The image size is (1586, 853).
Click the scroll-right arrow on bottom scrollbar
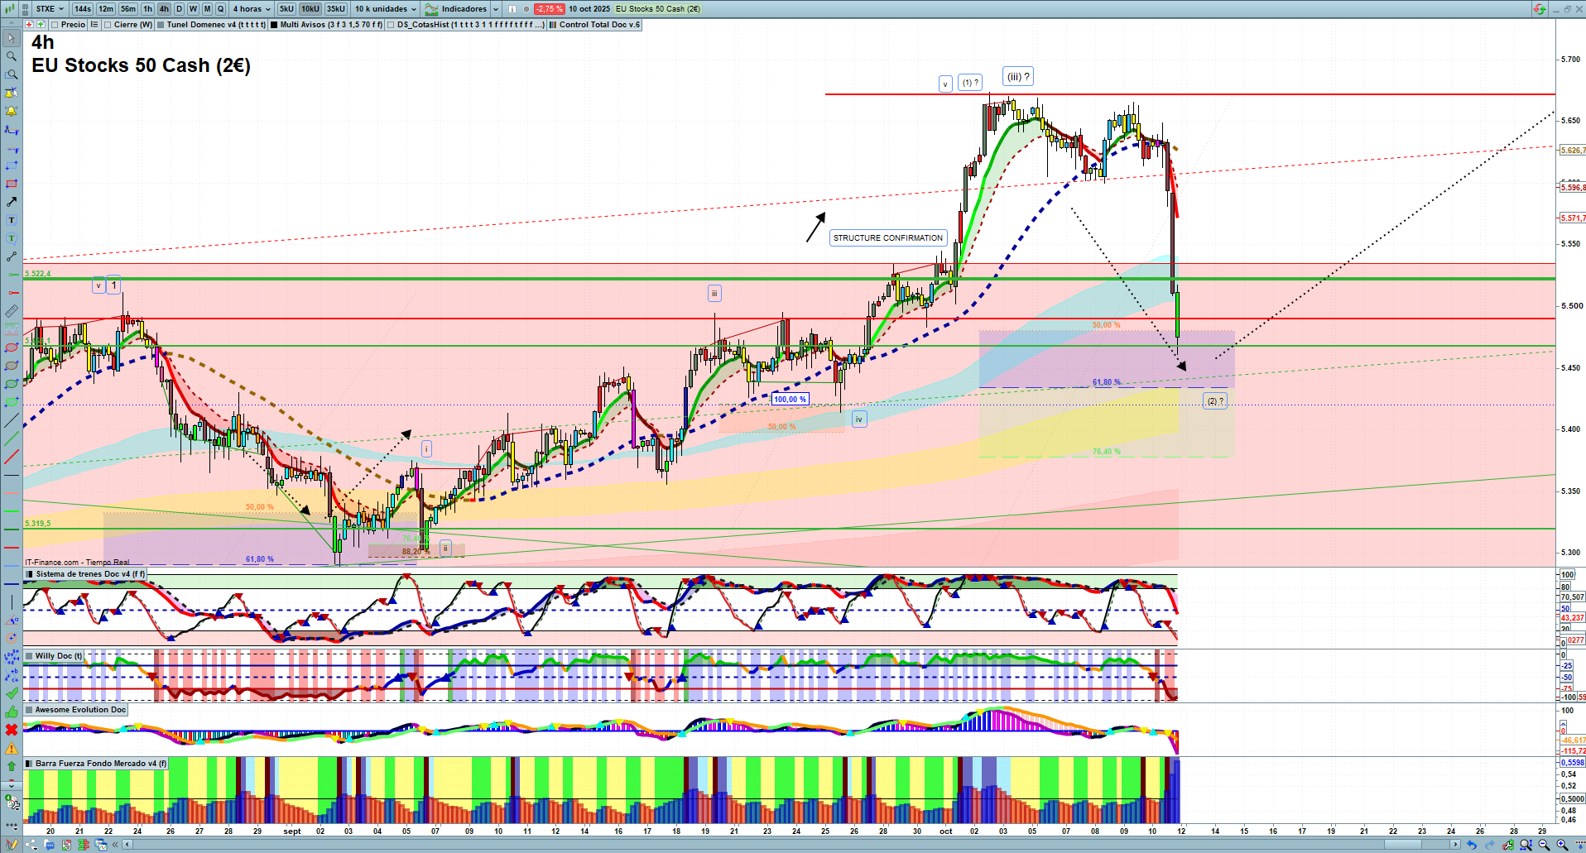pyautogui.click(x=1454, y=845)
